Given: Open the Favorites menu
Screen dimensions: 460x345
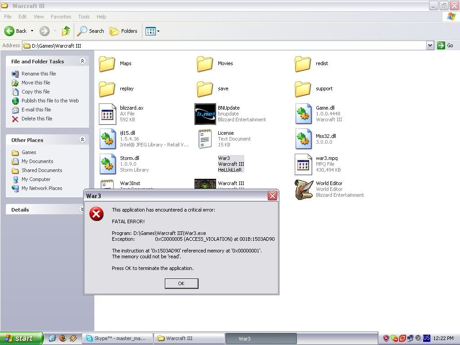Looking at the screenshot, I should [x=61, y=17].
